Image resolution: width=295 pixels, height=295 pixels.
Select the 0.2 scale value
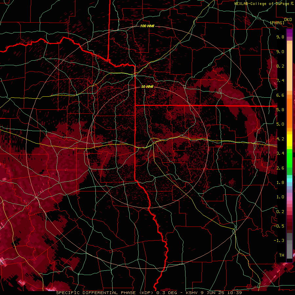point(280,212)
